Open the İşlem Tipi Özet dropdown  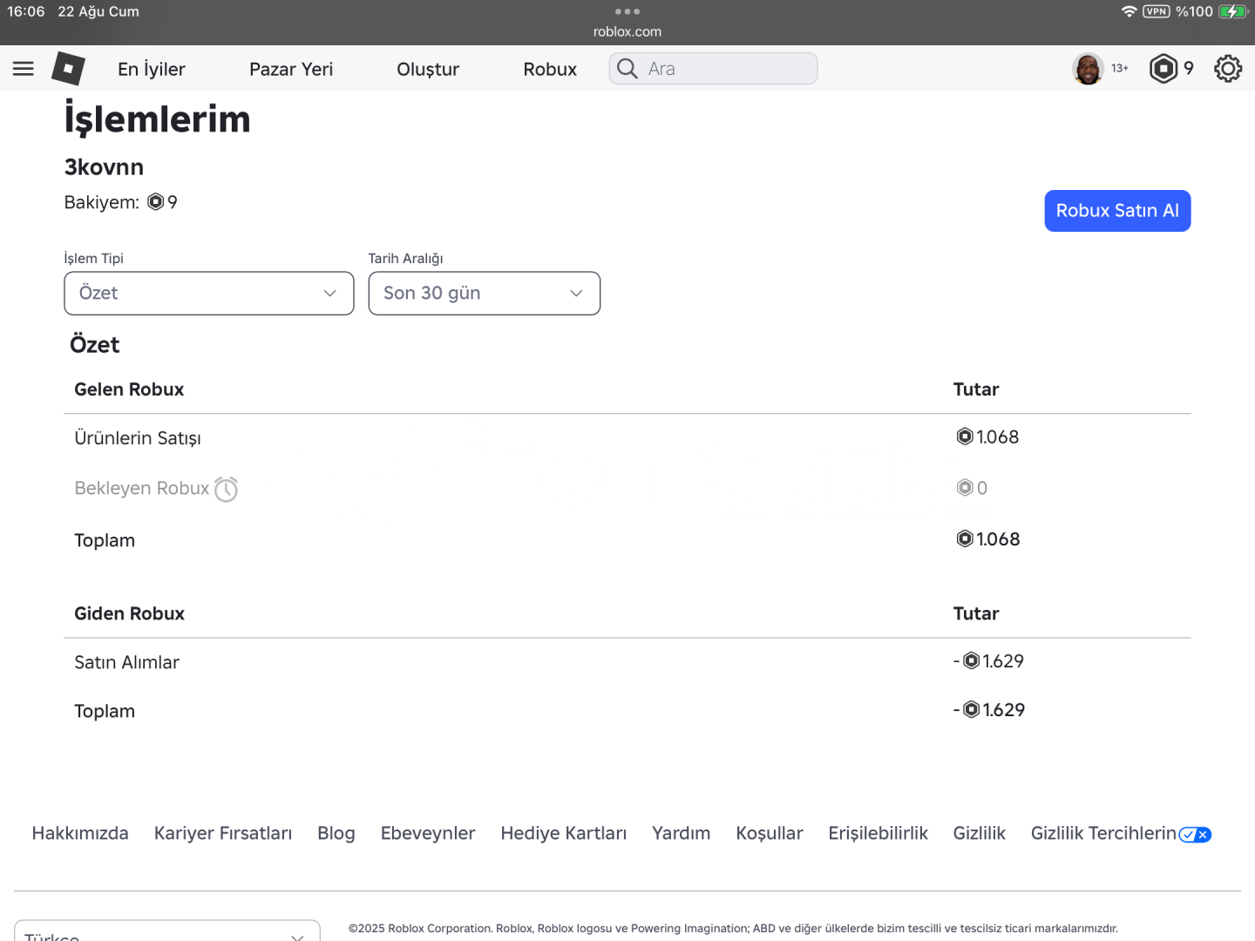(x=209, y=294)
